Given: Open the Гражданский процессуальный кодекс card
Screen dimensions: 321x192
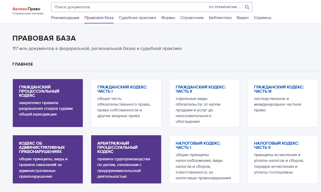Looking at the screenshot, I should [48, 103].
